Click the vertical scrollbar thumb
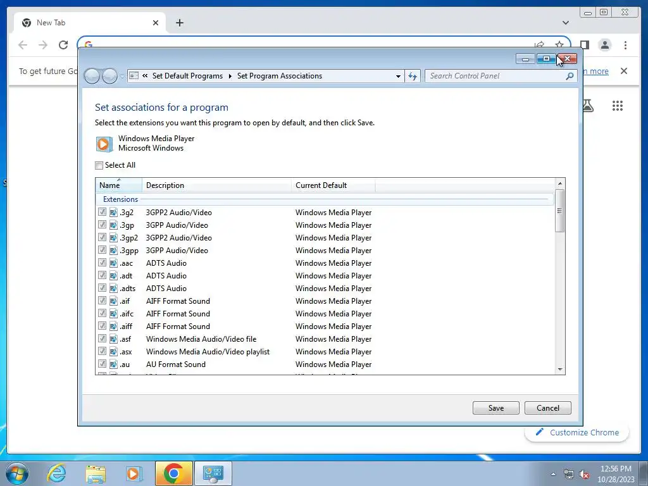This screenshot has width=648, height=486. (x=560, y=210)
